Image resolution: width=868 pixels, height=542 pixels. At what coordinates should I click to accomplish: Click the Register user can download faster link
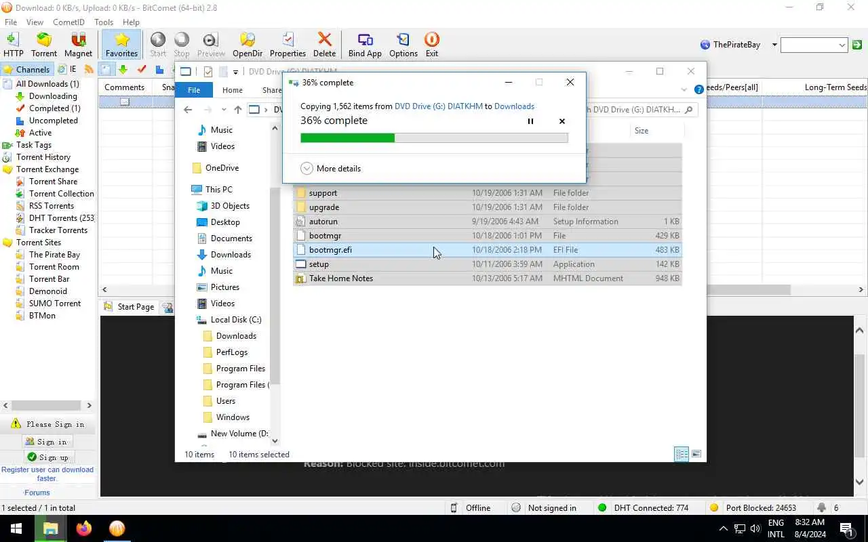click(x=47, y=474)
